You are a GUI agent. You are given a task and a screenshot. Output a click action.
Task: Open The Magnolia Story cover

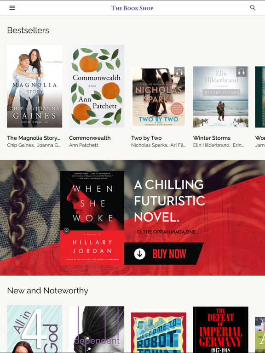(x=35, y=86)
